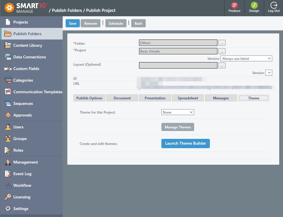Screen dimensions: 283x217
Task: Open Custom Fields label
Action: coord(26,69)
